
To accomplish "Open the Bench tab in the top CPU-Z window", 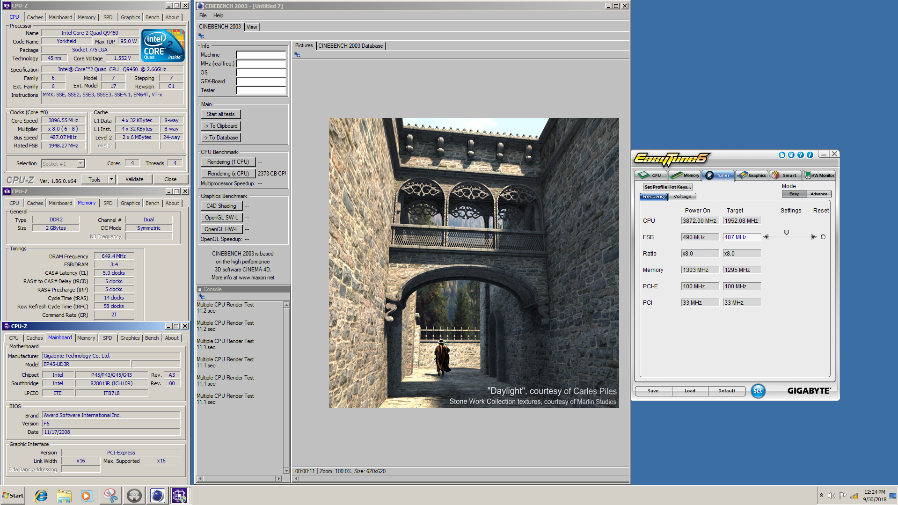I will coord(152,17).
